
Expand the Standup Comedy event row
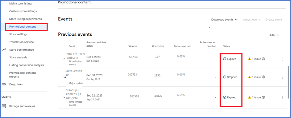(x=64, y=97)
